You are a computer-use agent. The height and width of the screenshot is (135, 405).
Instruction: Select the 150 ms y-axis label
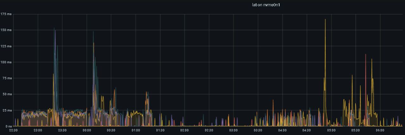click(x=6, y=30)
